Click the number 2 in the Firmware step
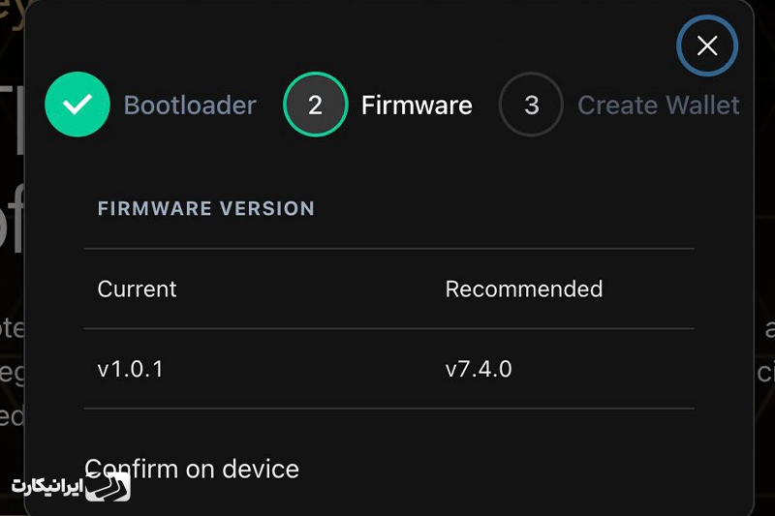This screenshot has height=516, width=775. [x=316, y=105]
